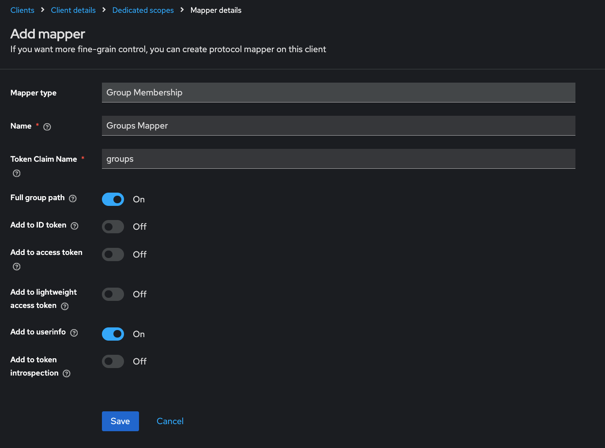Viewport: 605px width, 448px height.
Task: Cancel adding the mapper
Action: [170, 421]
